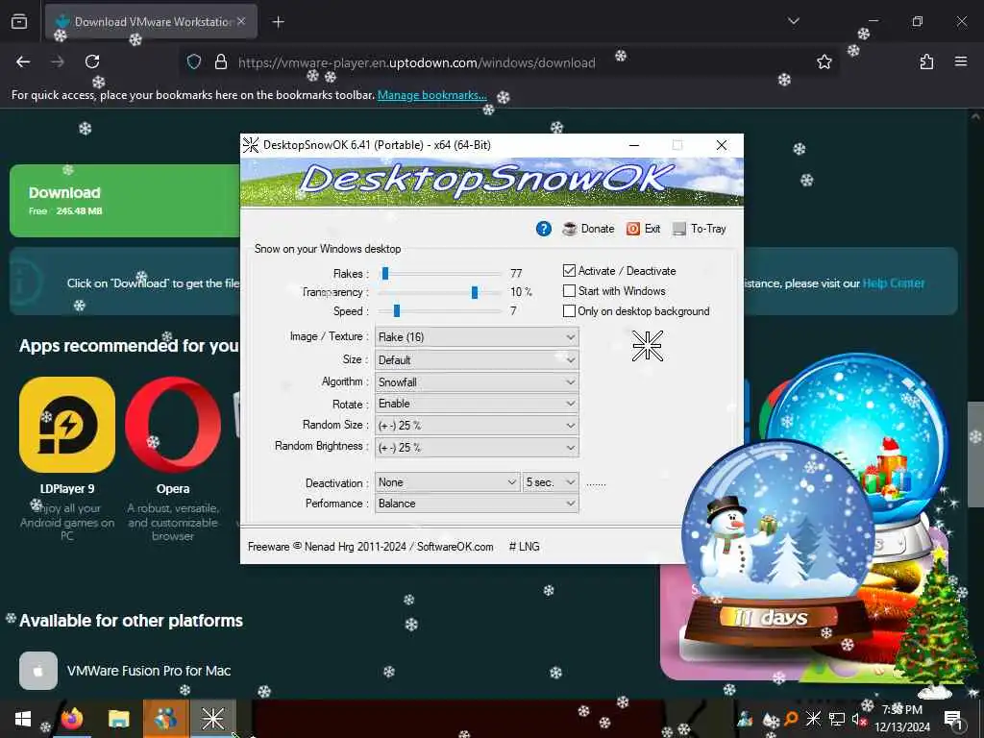This screenshot has height=738, width=984.
Task: Open the network tray icon
Action: click(837, 719)
